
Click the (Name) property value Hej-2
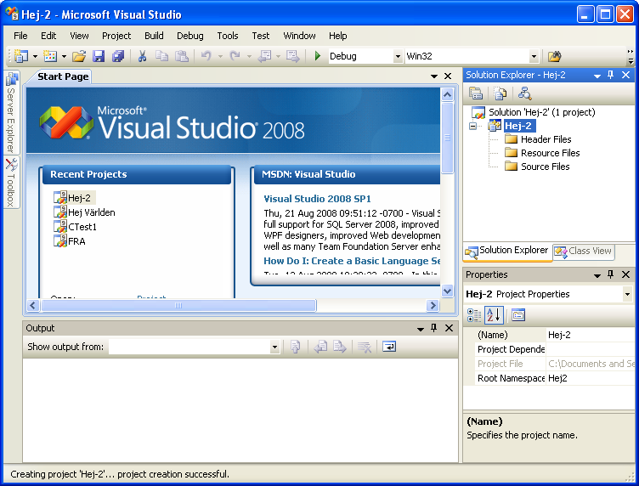coord(590,335)
